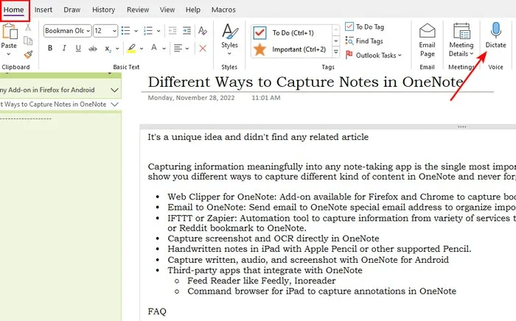Open the Outlook Tasks menu
Screen dimensions: 516x321
click(x=374, y=55)
